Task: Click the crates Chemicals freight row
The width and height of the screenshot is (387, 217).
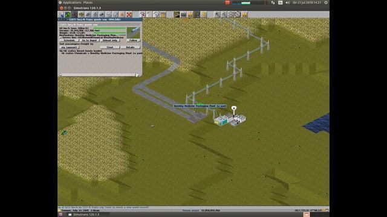Action: (102, 53)
